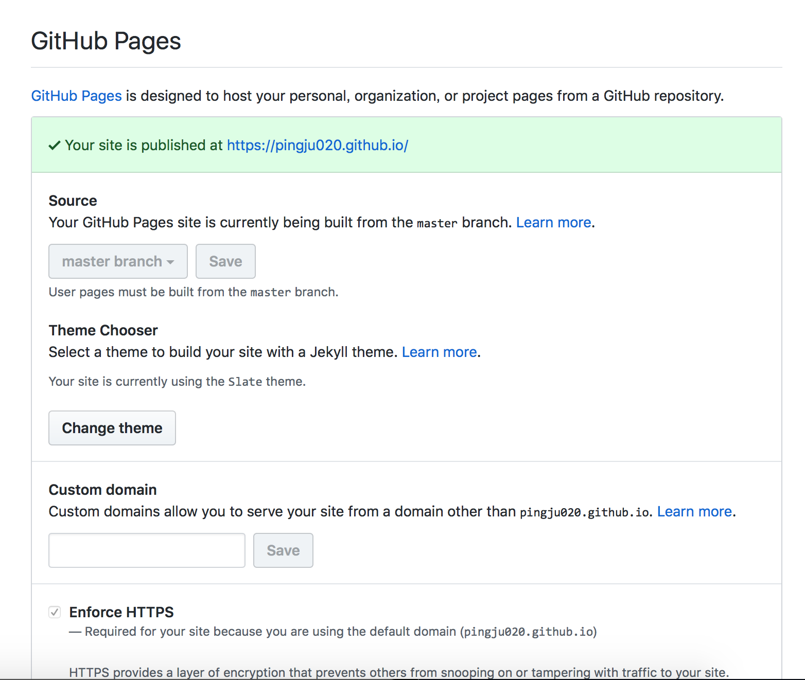Open Learn more about custom domains
The width and height of the screenshot is (805, 680).
click(x=694, y=512)
